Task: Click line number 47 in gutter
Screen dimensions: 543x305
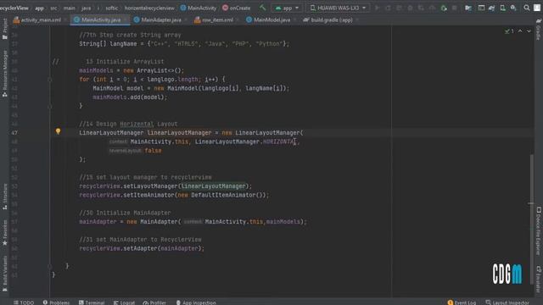Action: 14,133
